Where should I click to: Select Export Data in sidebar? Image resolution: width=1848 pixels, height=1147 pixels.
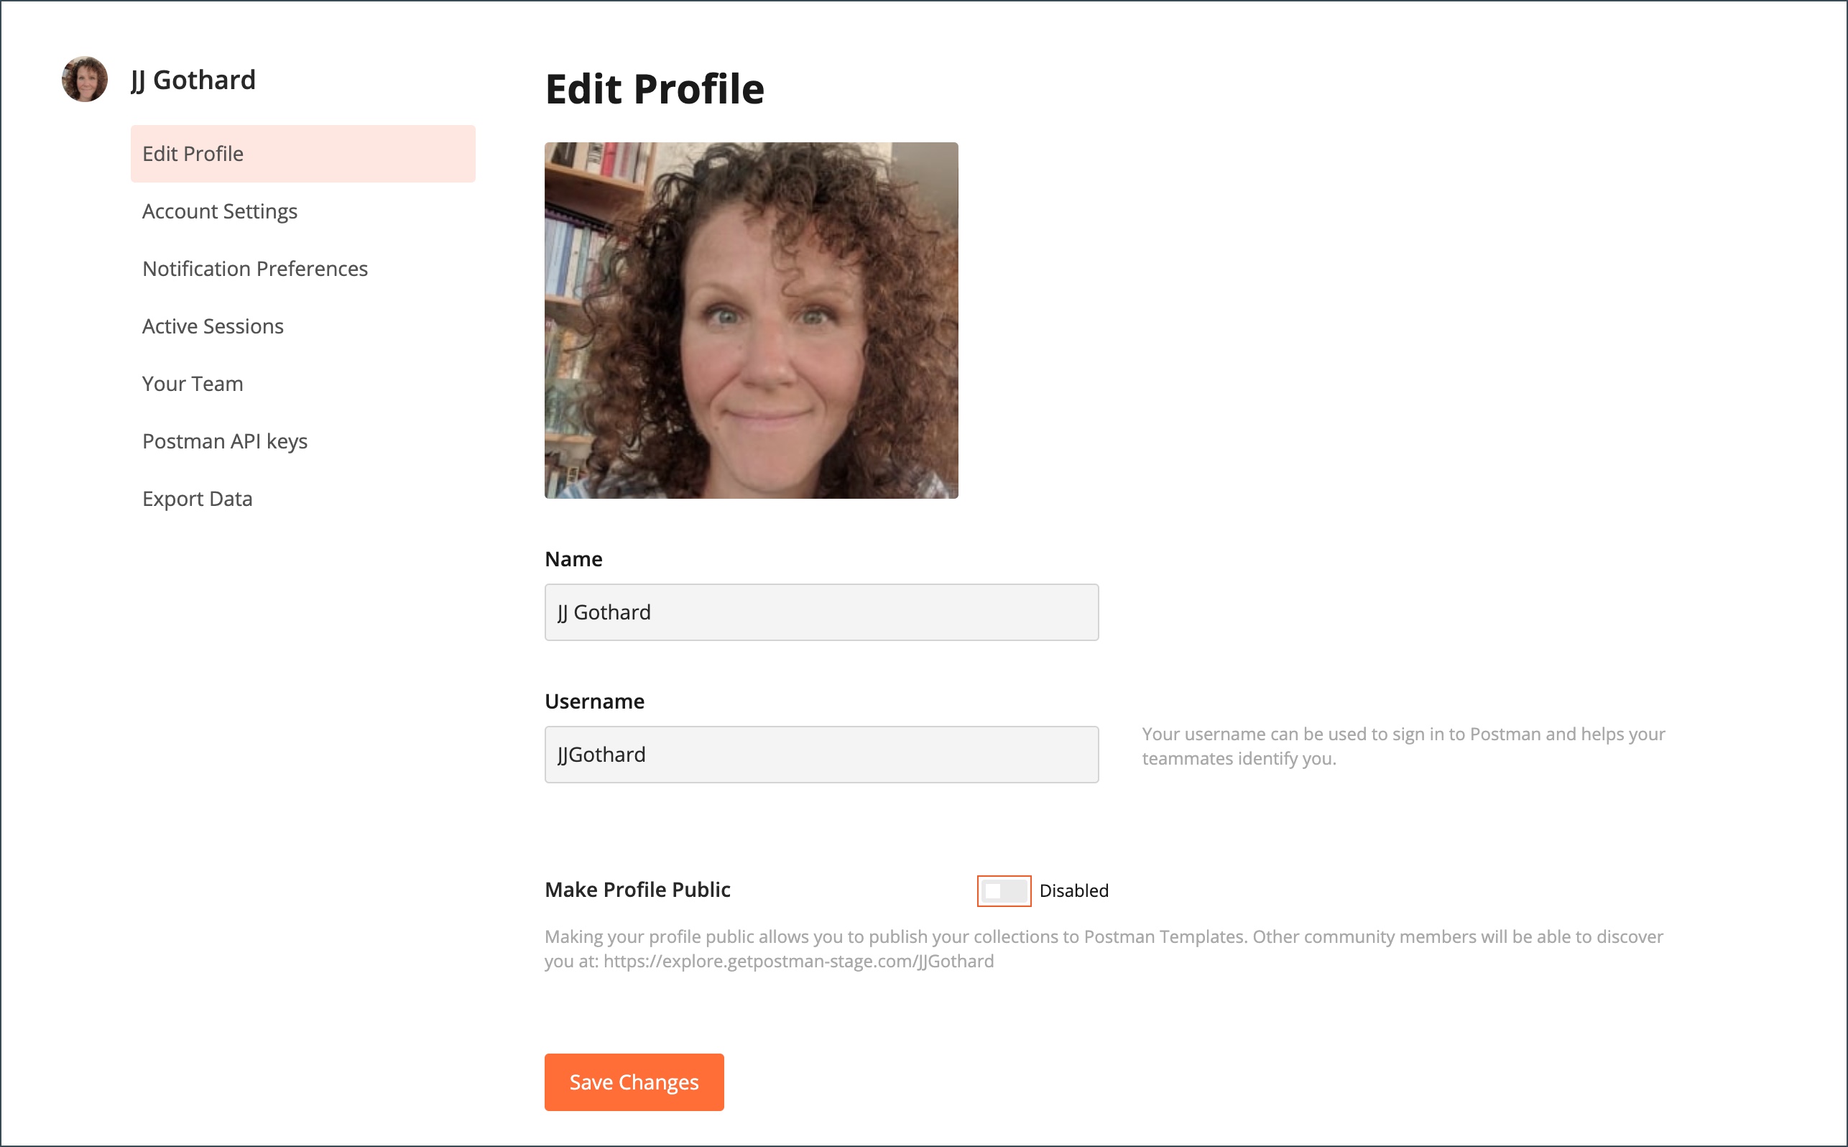(x=197, y=499)
